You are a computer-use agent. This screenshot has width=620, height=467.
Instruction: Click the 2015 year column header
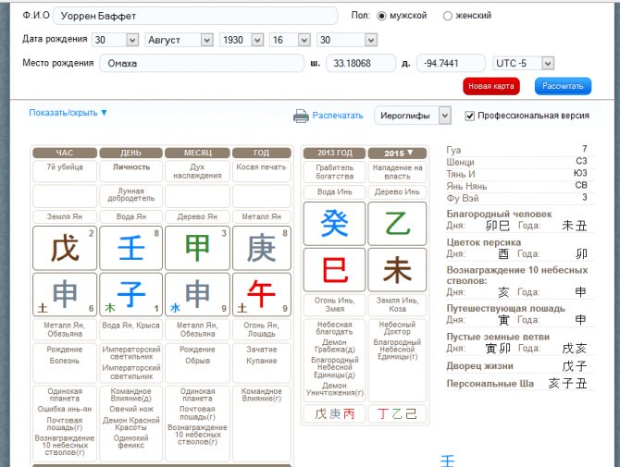point(397,153)
